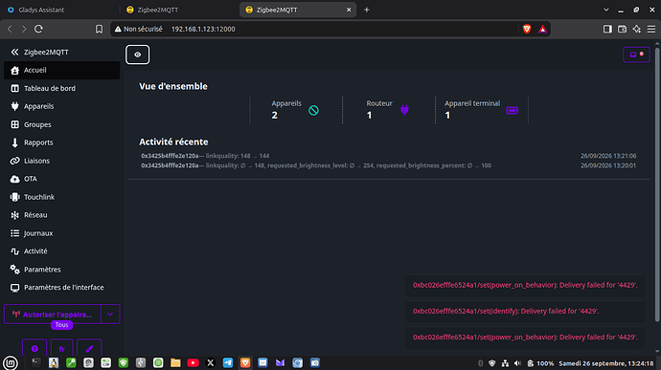Viewport: 661px width, 370px height.
Task: Open the Liaisons bindings page
Action: [61, 161]
